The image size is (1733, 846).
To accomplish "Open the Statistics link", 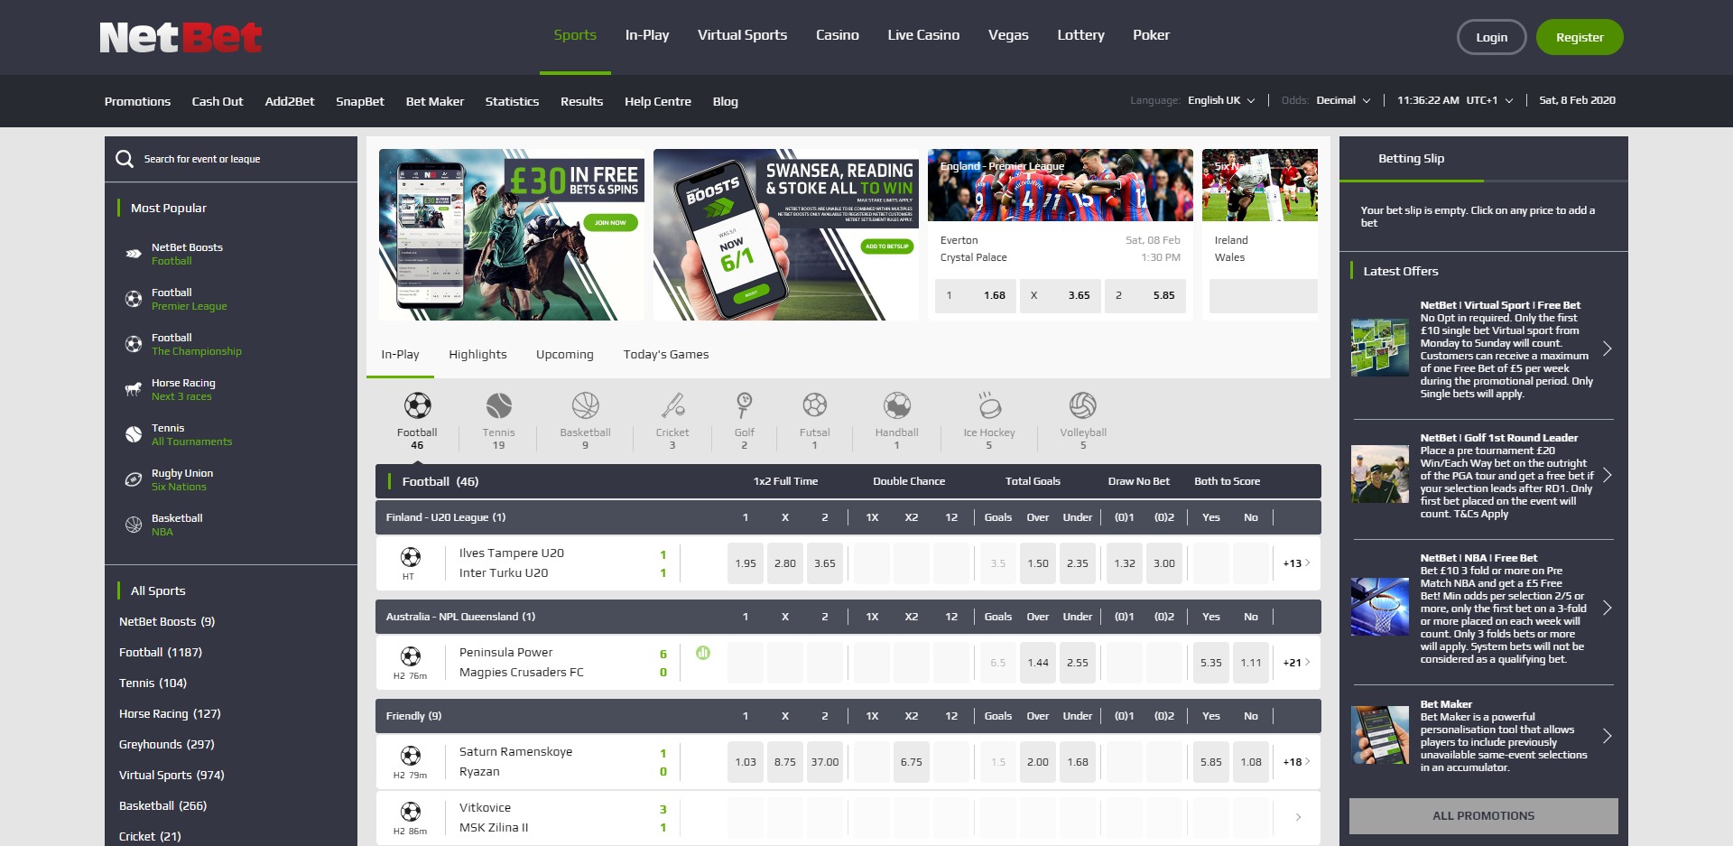I will tap(512, 101).
